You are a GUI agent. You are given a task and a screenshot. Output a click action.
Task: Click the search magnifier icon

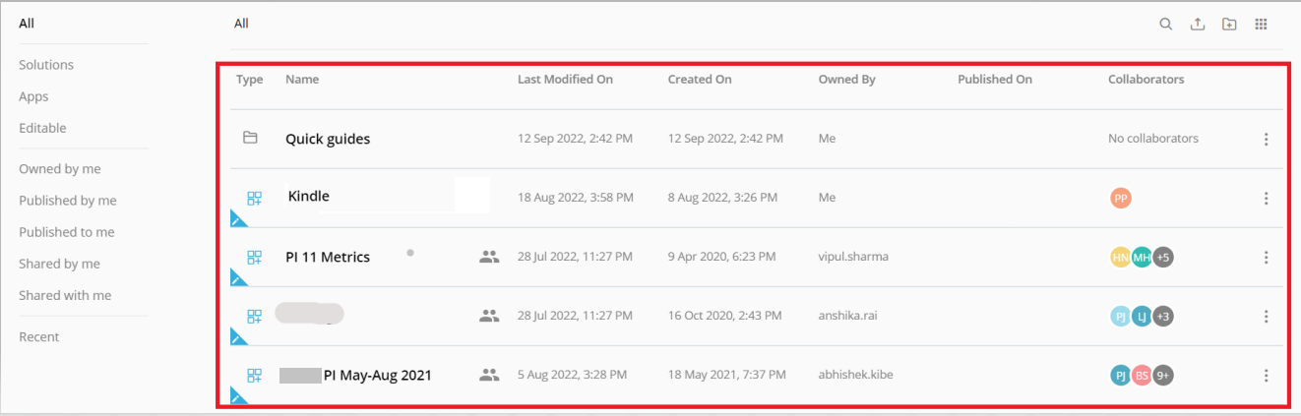1166,25
